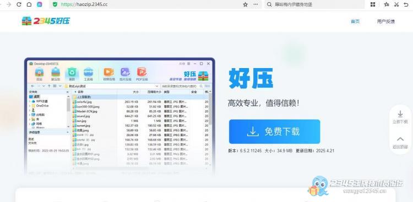This screenshot has width=413, height=202.
Task: Select the icon500-500.jpeg row in the preview
Action: coord(140,106)
